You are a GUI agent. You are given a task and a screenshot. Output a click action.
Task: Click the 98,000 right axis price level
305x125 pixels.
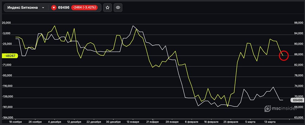click(297, 23)
